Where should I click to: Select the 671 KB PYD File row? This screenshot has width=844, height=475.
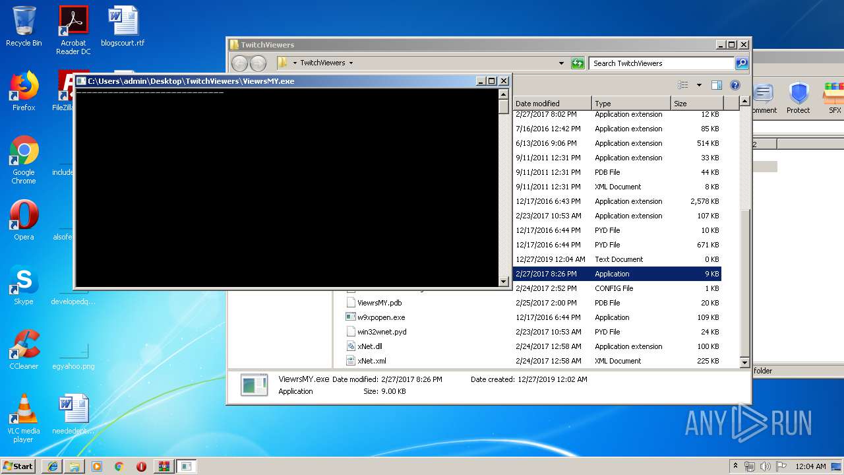pyautogui.click(x=617, y=245)
